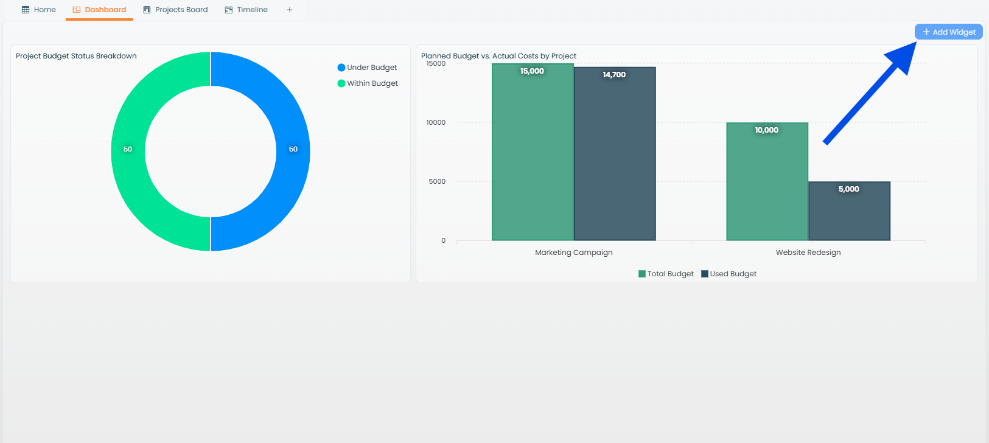Click the 5,000 Website Redesign used bar

[849, 211]
